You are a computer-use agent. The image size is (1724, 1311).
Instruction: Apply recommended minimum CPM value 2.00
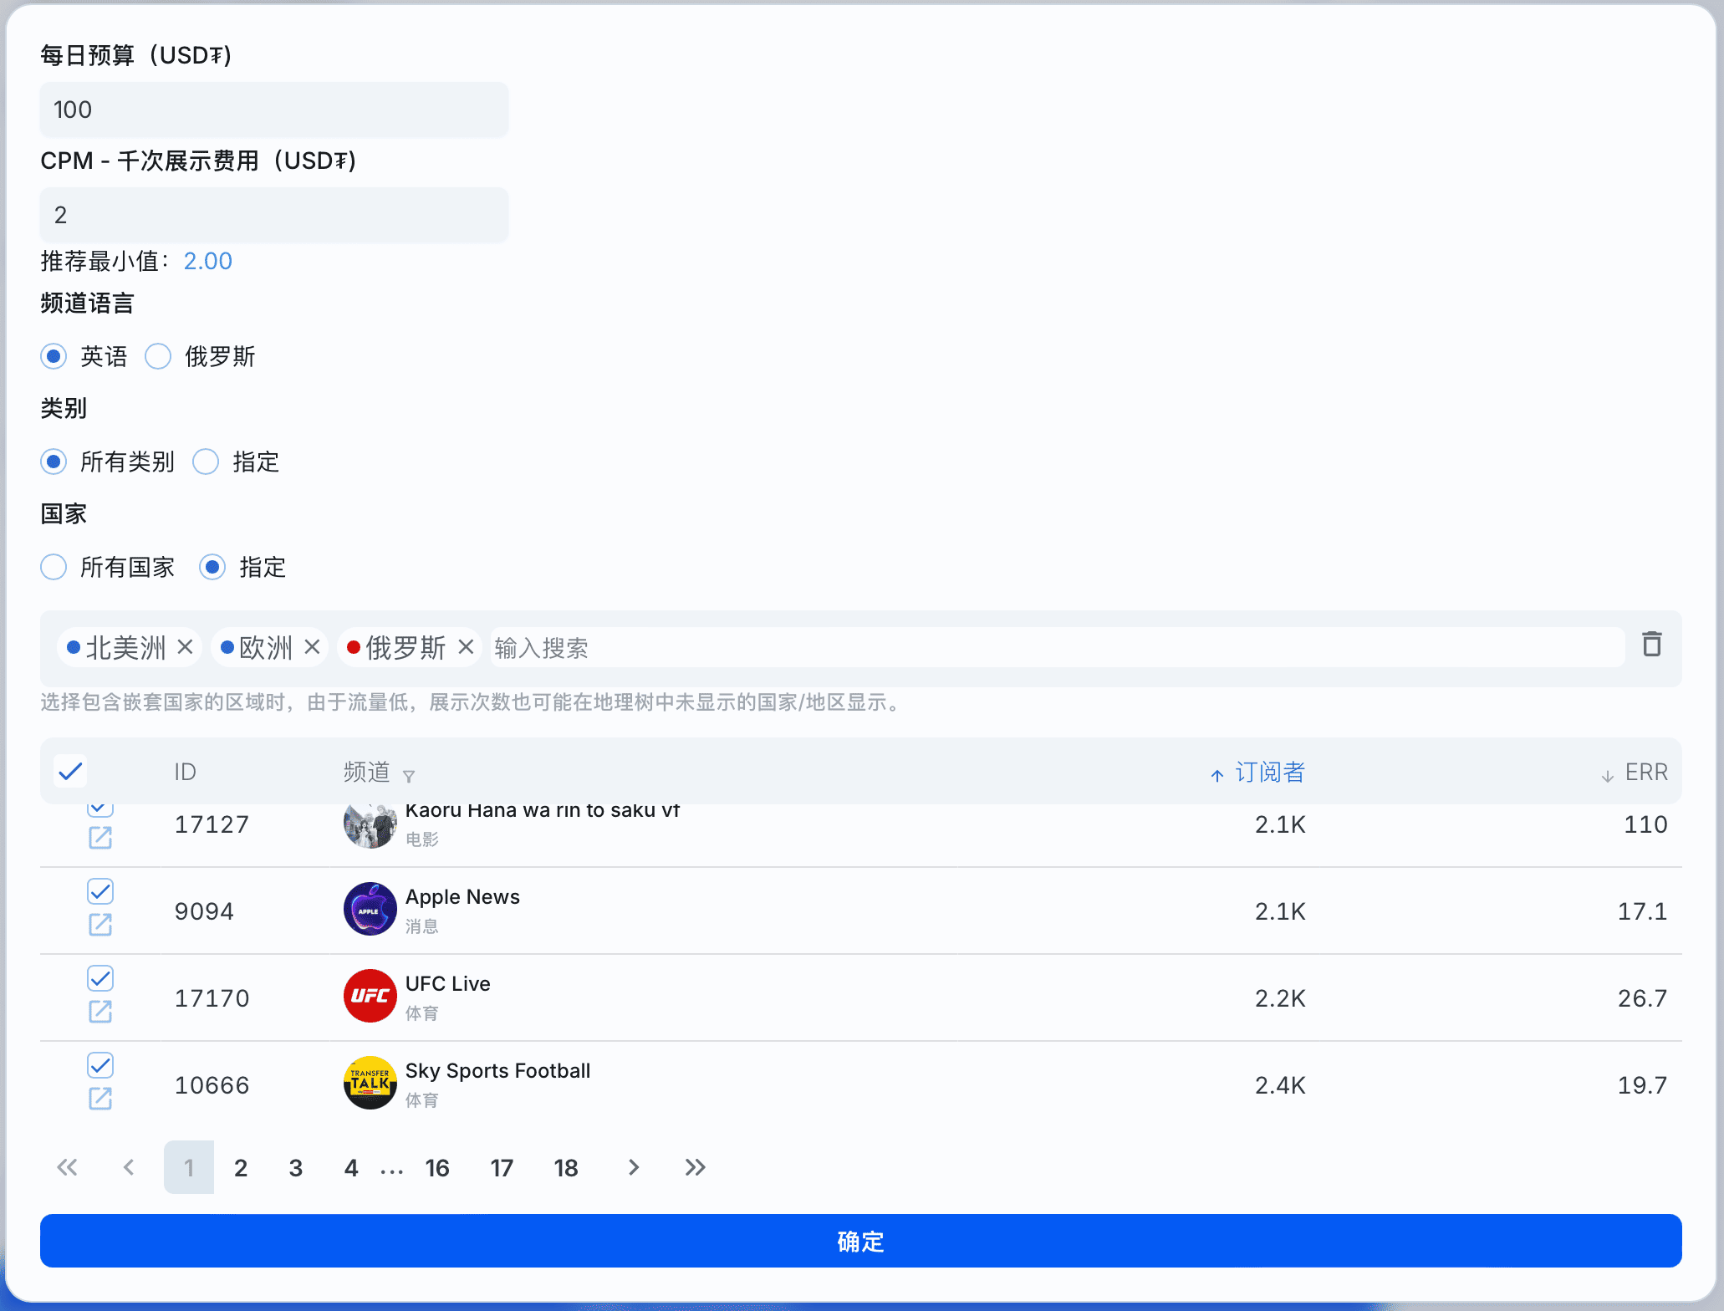point(207,261)
